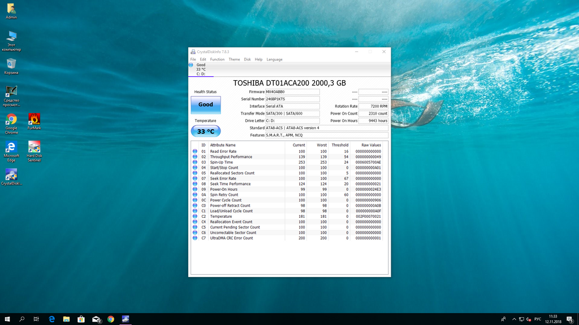Open Microsoft Store from the taskbar
579x325 pixels.
click(81, 319)
